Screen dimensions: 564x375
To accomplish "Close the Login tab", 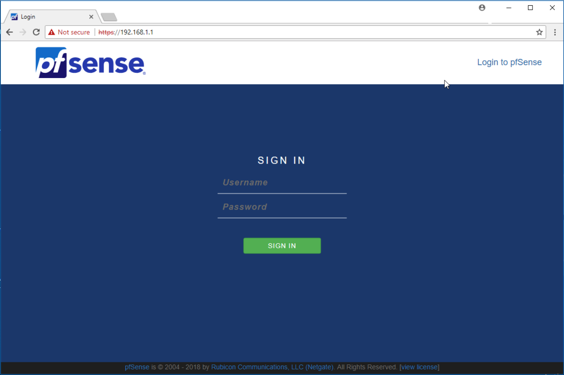I will pos(91,17).
